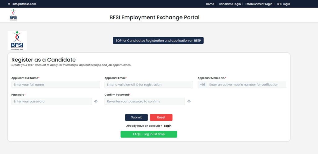The height and width of the screenshot is (154, 318).
Task: Open the Home menu item
Action: pos(210,4)
